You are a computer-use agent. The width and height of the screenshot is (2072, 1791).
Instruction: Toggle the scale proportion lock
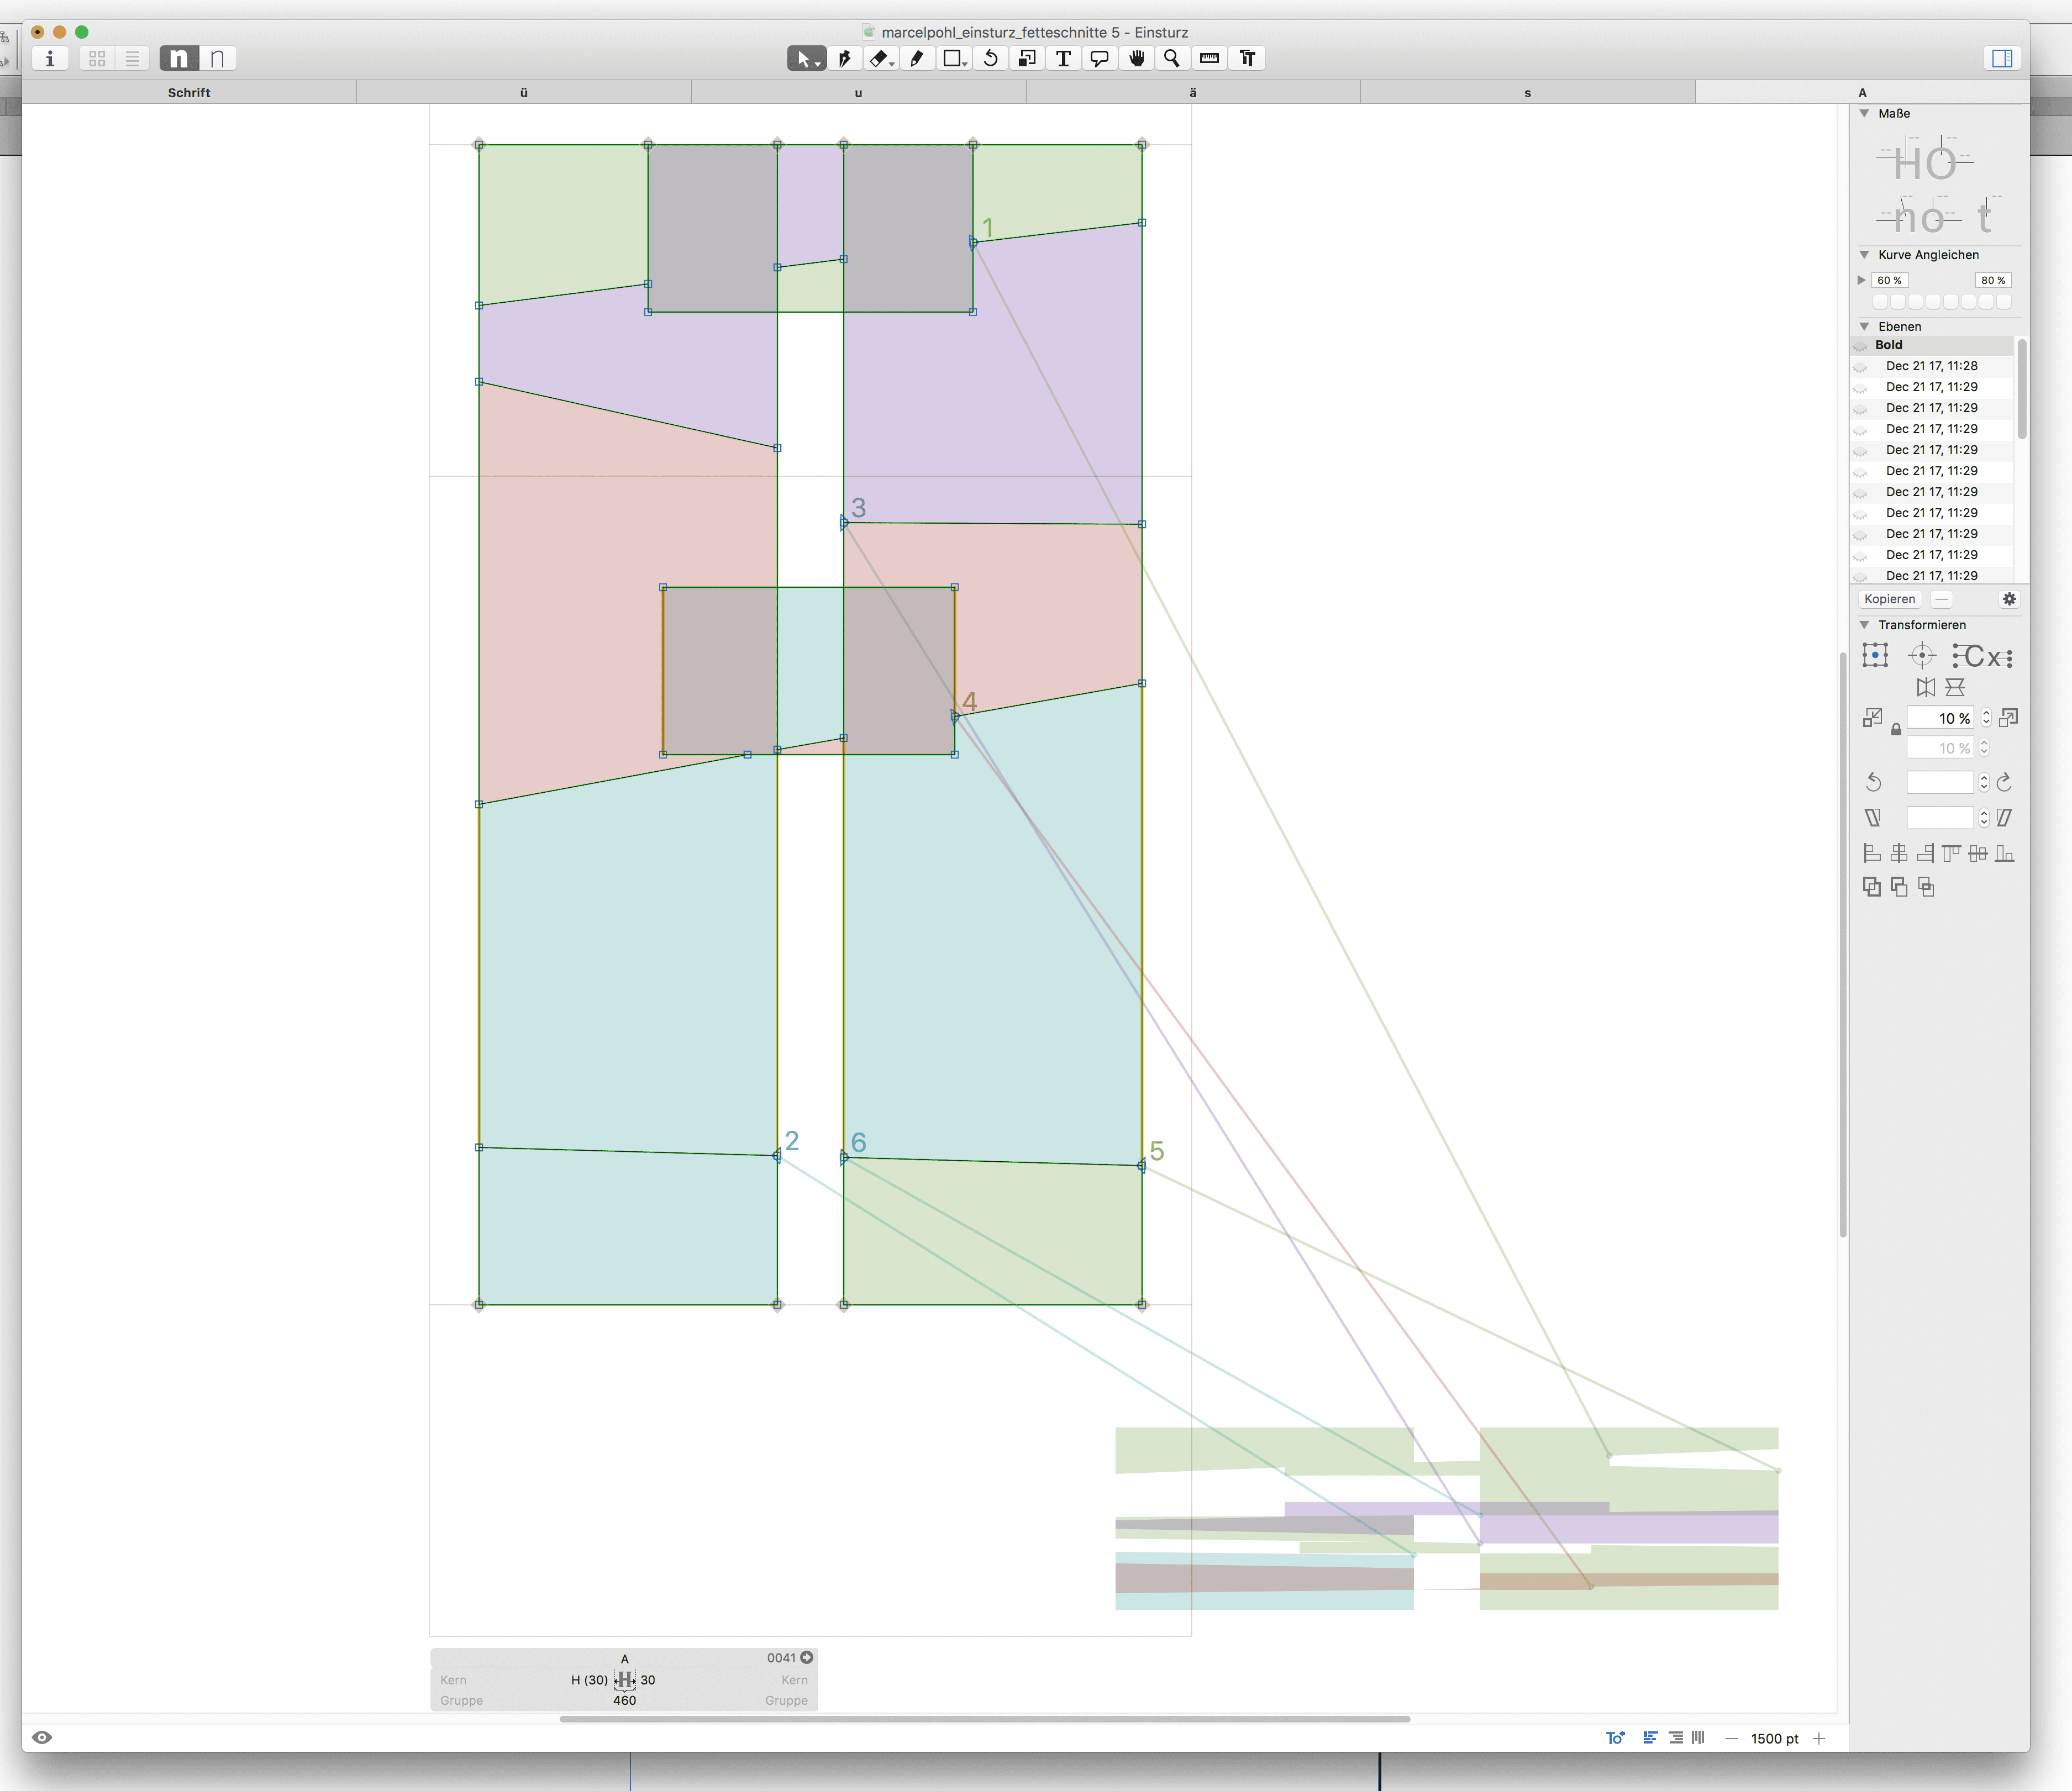tap(1896, 730)
